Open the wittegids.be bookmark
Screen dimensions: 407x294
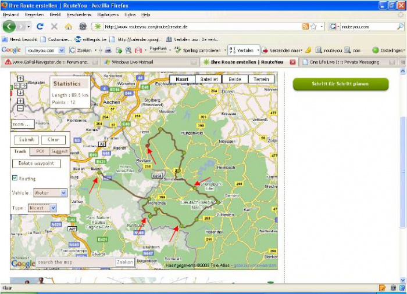(x=91, y=39)
